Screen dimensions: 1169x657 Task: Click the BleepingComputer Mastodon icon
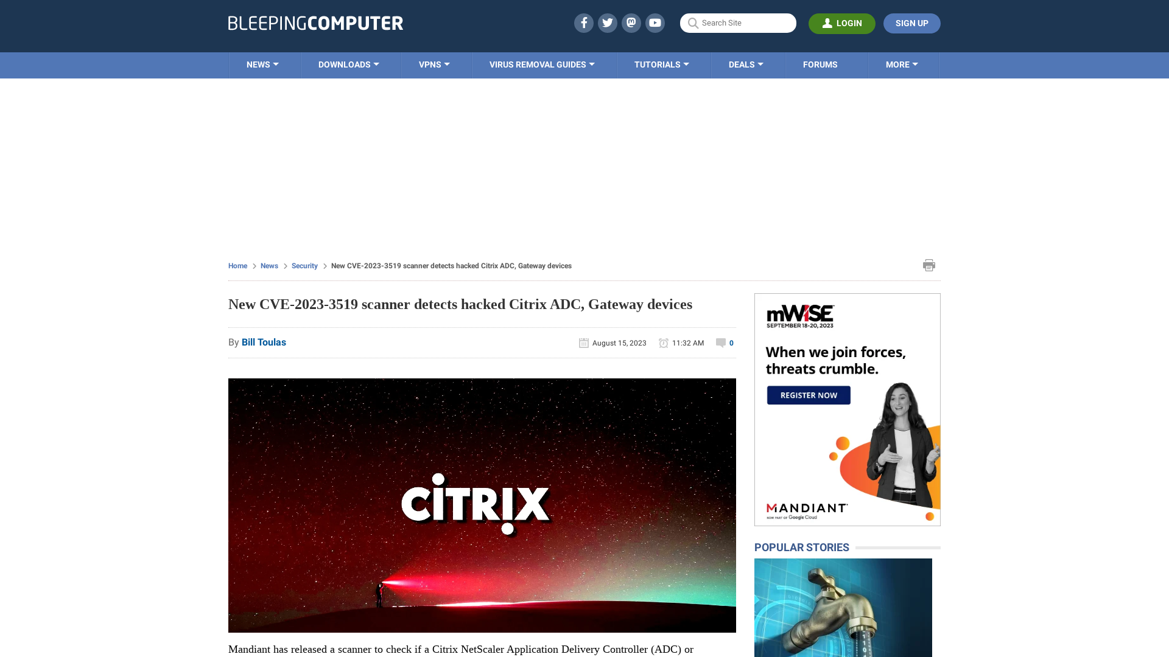pos(631,23)
